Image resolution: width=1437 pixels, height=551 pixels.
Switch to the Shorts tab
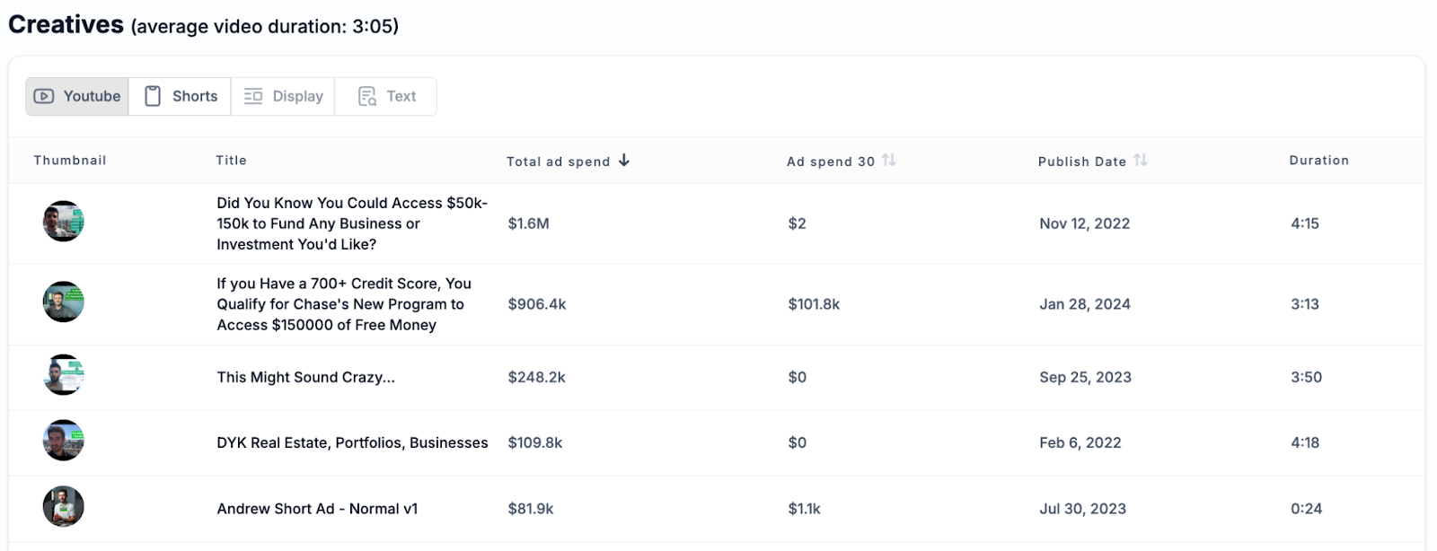(x=180, y=96)
